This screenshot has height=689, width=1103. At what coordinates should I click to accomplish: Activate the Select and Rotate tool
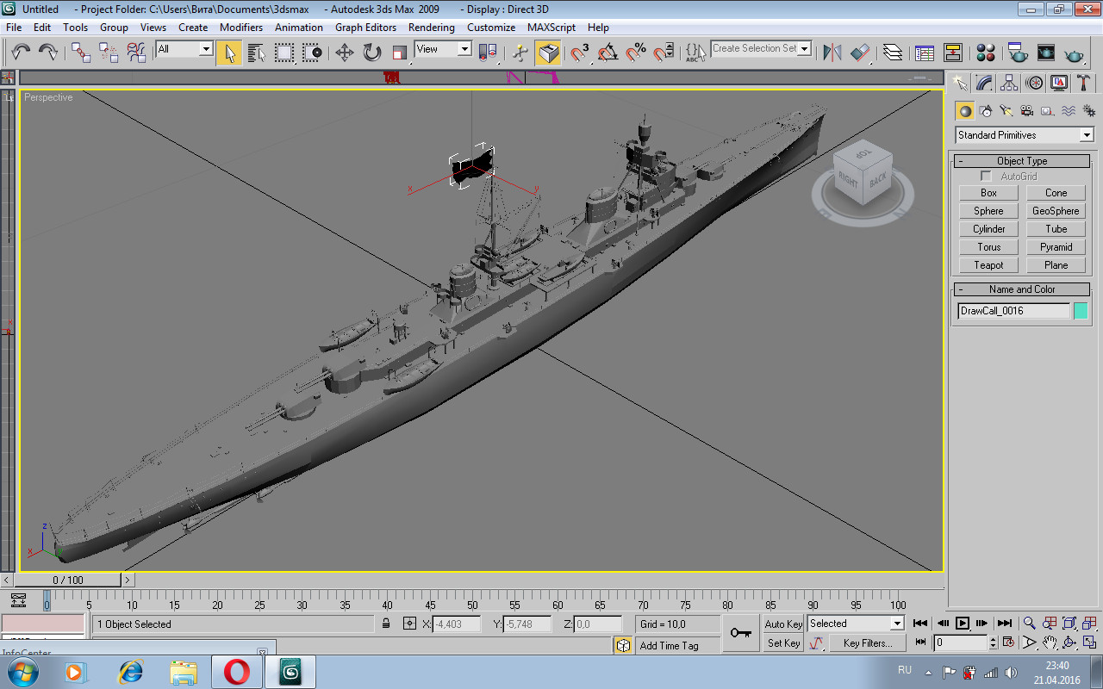pos(372,53)
